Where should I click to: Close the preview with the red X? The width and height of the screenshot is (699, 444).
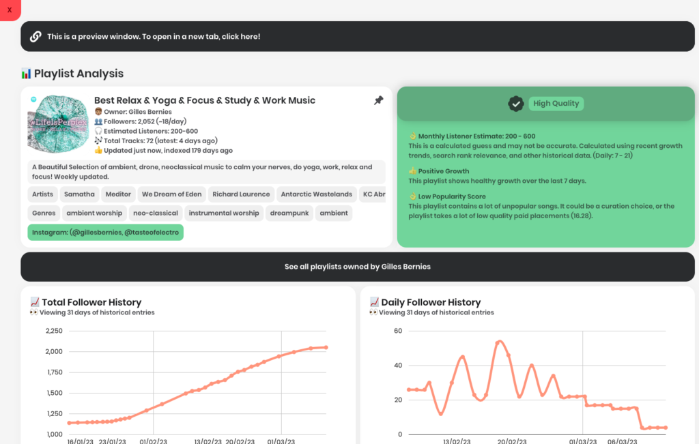(x=10, y=10)
